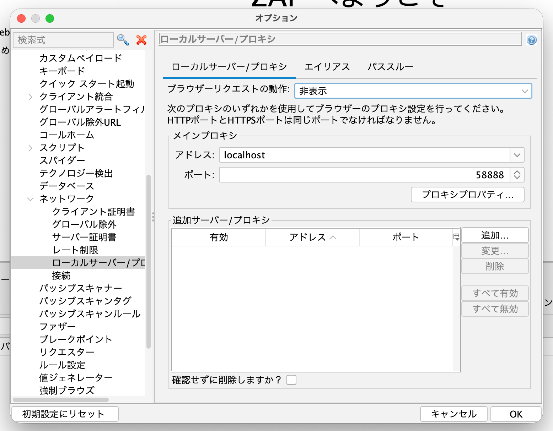Image resolution: width=553 pixels, height=431 pixels.
Task: Click the ポート column header in the table
Action: click(406, 237)
